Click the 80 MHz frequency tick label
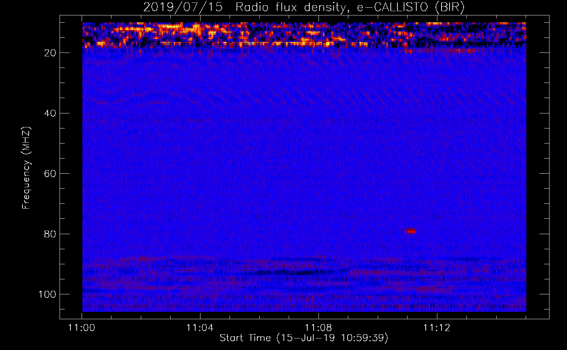The image size is (567, 350). (50, 234)
